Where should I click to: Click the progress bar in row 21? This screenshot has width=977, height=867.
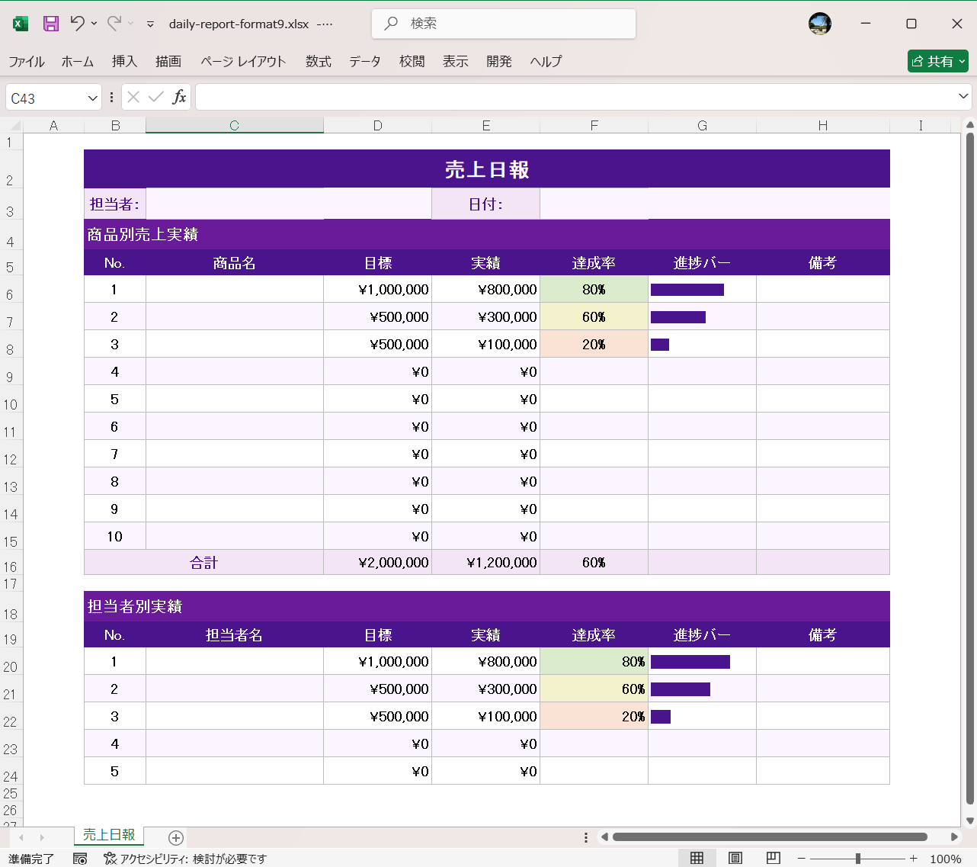[681, 689]
